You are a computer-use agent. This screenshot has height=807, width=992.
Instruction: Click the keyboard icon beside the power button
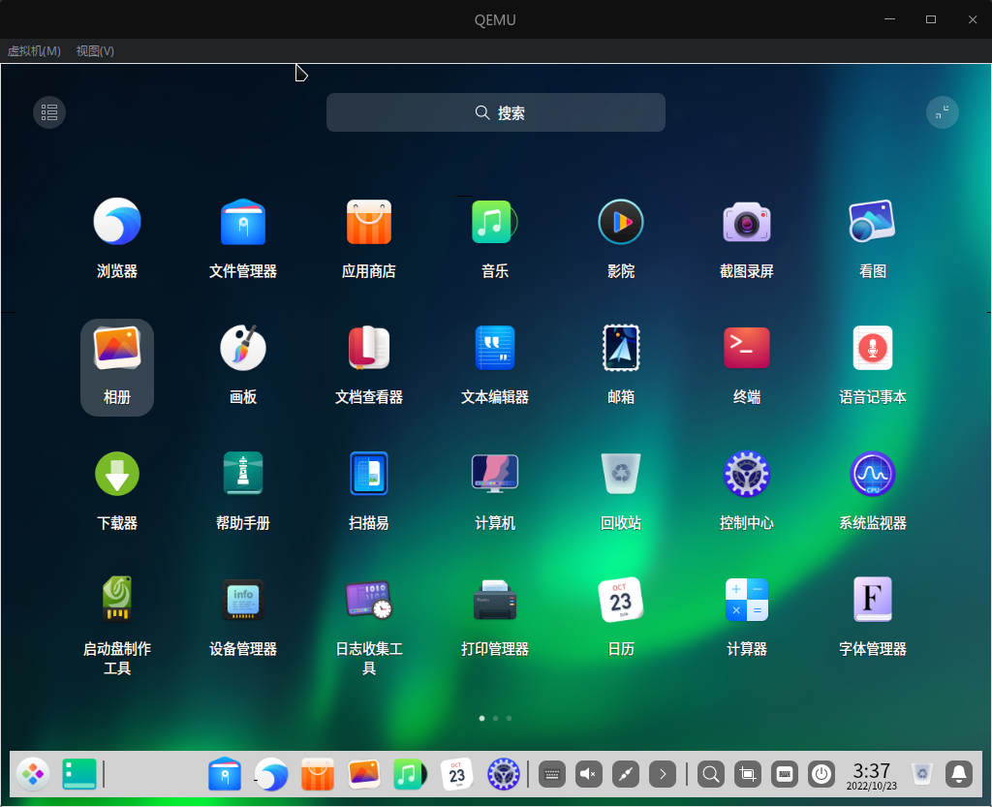tap(785, 774)
